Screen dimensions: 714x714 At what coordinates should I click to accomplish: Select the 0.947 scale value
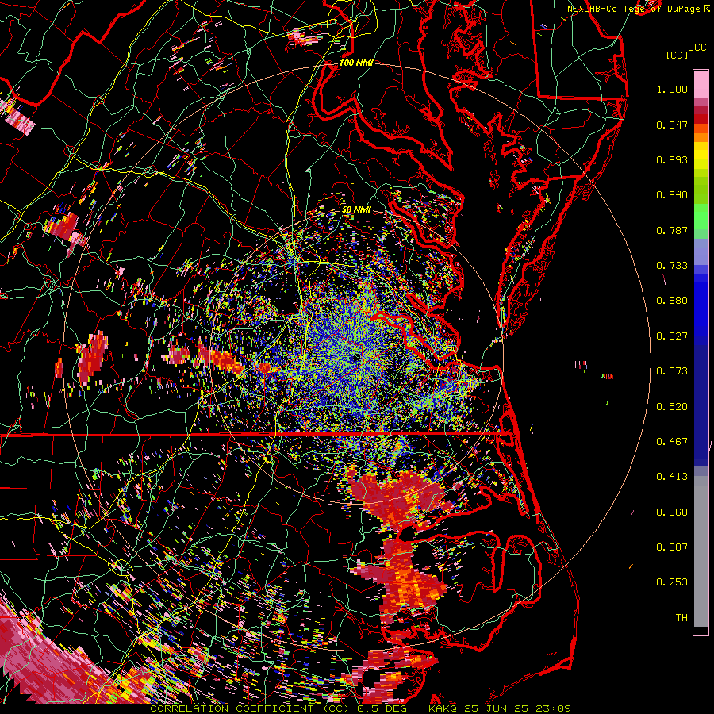click(672, 125)
